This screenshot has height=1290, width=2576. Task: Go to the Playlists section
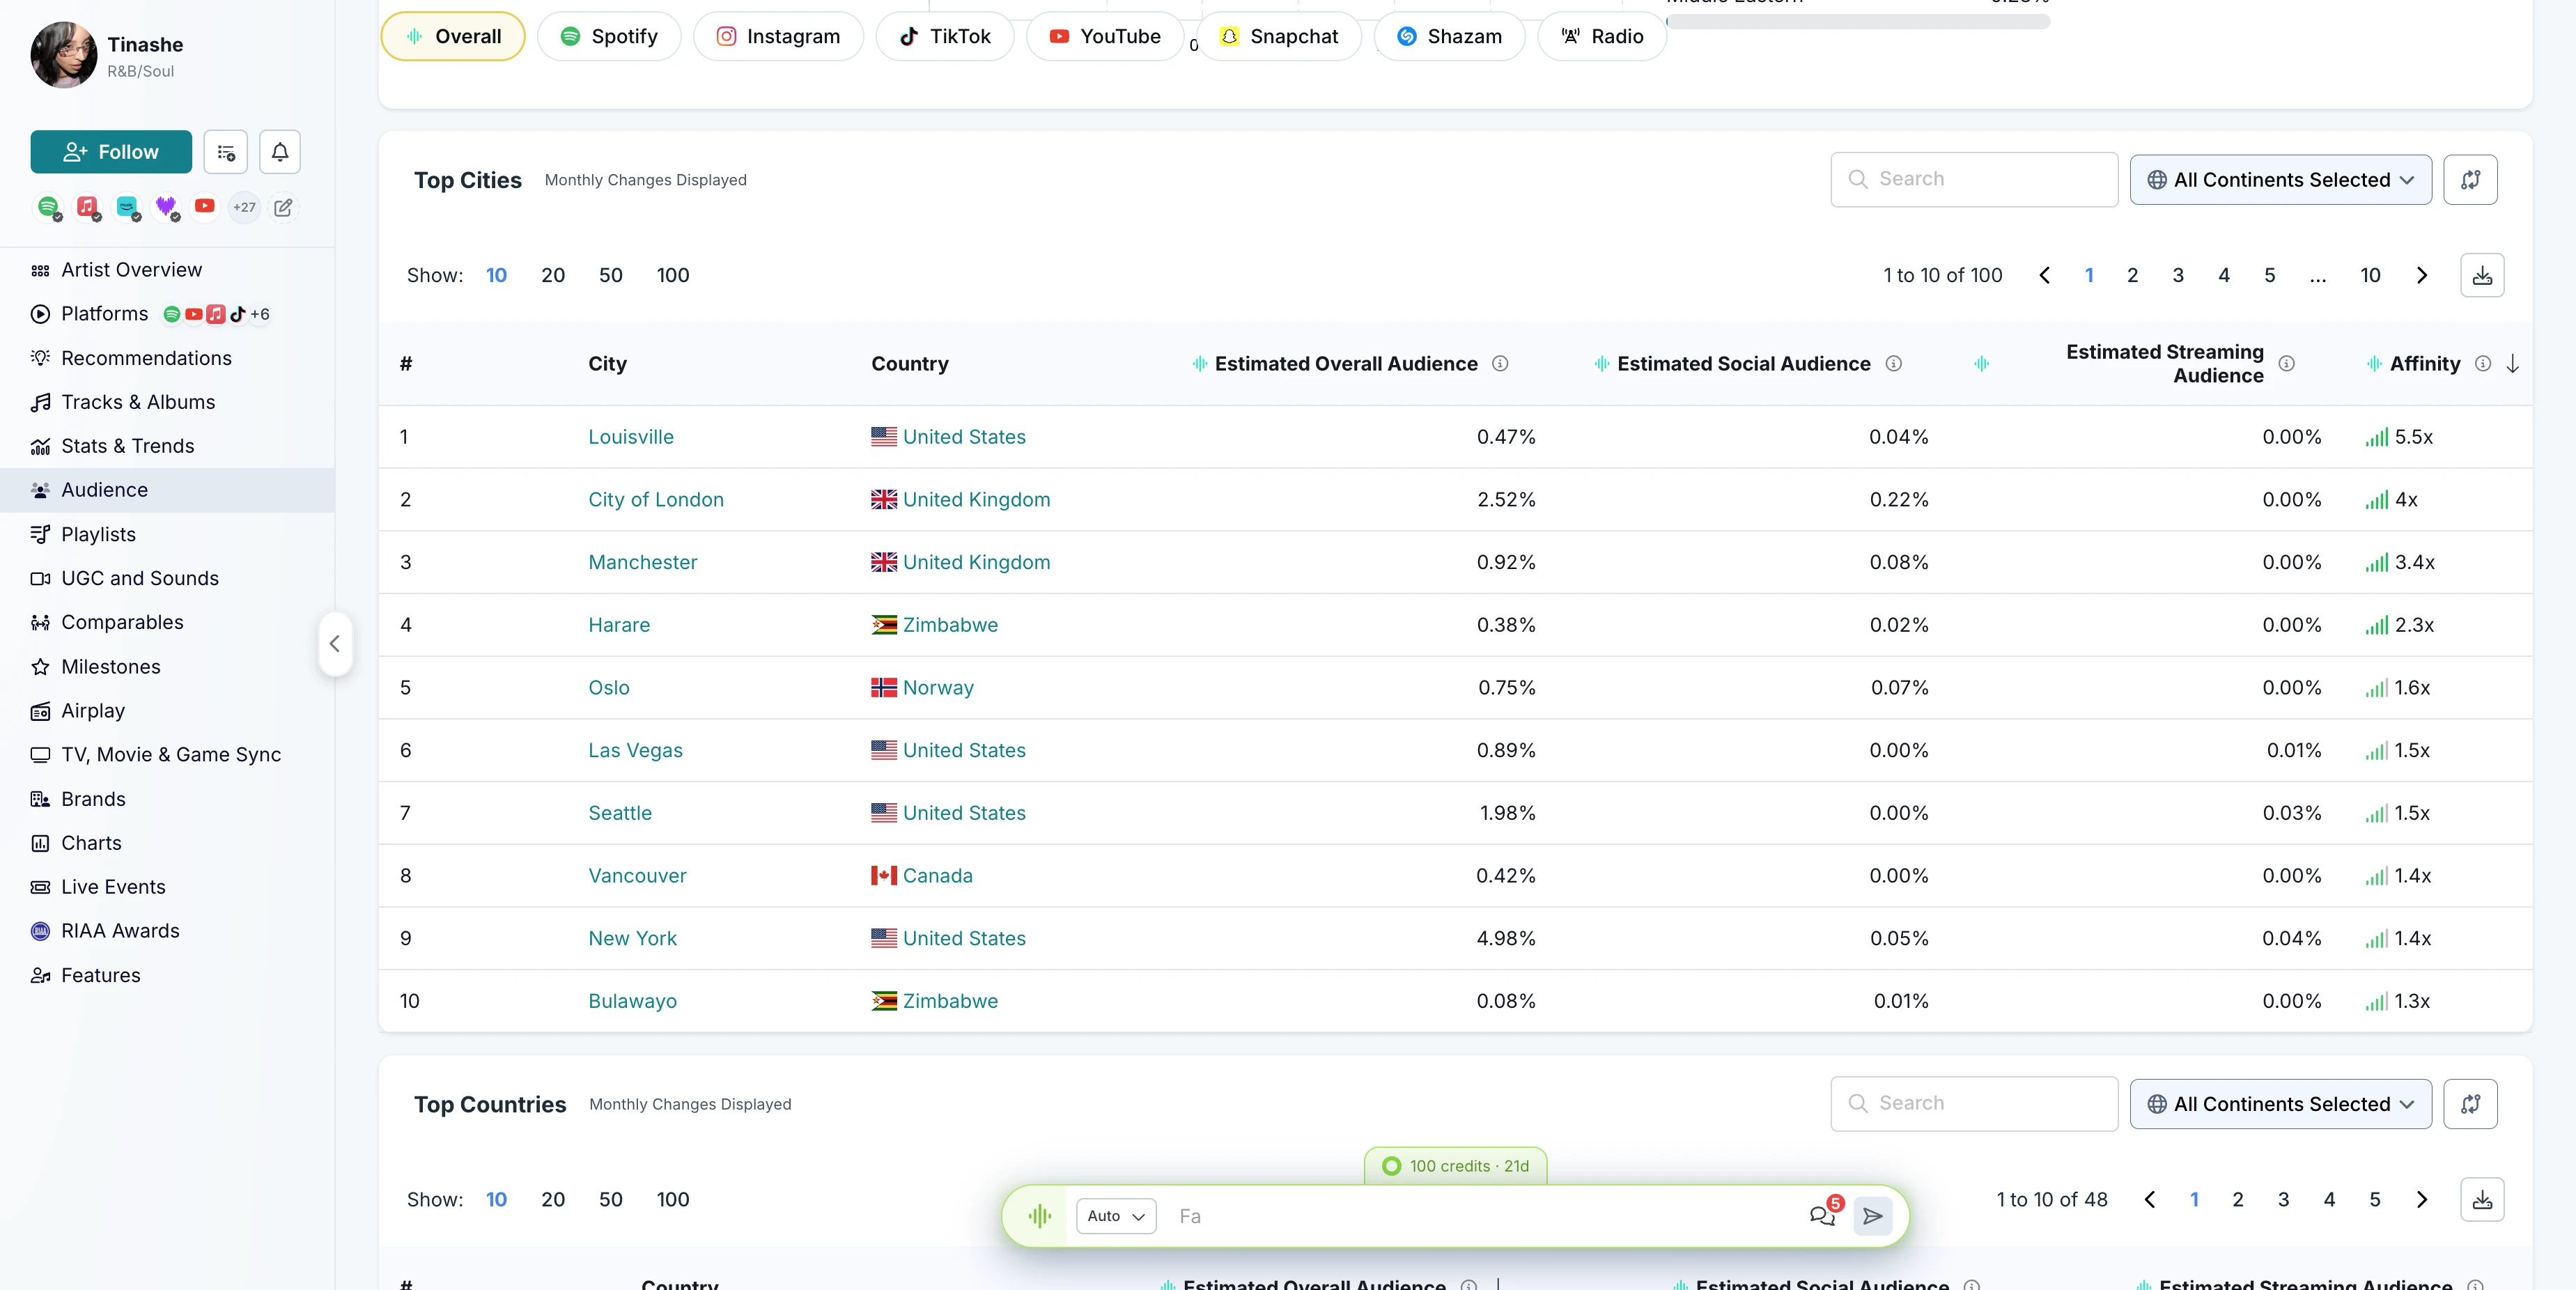pos(98,534)
